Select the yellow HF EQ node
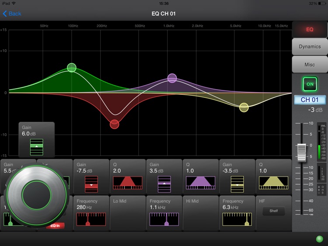 pos(244,107)
